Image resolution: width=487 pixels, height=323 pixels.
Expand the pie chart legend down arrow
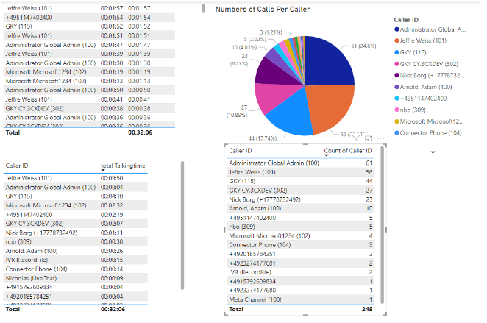tap(433, 152)
